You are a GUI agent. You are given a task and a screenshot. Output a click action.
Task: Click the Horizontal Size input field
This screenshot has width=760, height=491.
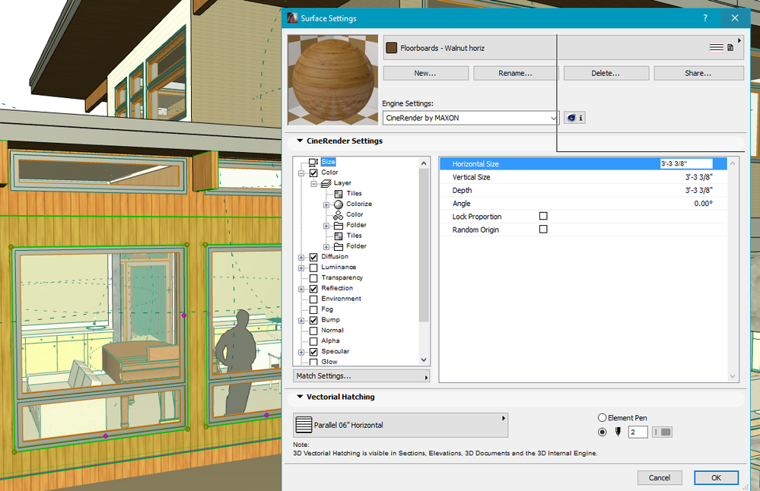(x=686, y=163)
